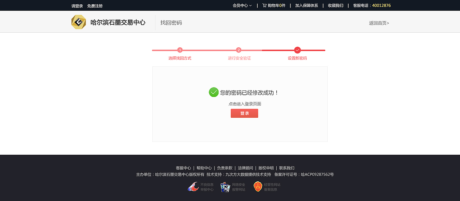Click customer service phone number 40012876
Viewport: 460px width, 201px height.
(x=381, y=6)
